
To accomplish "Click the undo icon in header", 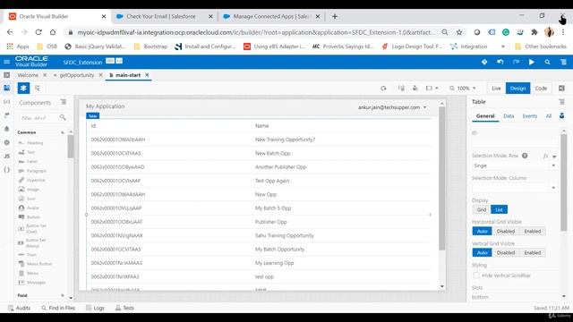I will (x=500, y=62).
